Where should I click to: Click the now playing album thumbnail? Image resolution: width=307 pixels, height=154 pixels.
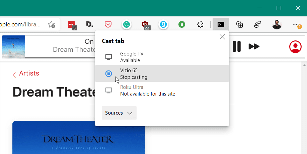[x=13, y=47]
